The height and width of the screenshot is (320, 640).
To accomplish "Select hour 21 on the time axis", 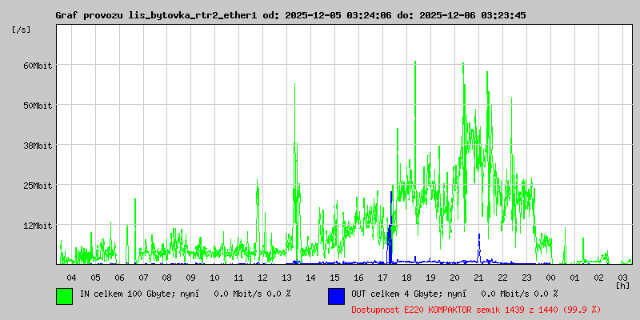I will [x=478, y=277].
